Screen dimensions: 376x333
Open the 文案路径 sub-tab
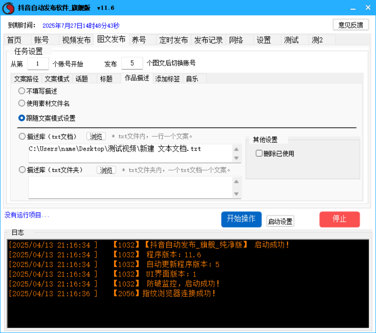(x=26, y=79)
